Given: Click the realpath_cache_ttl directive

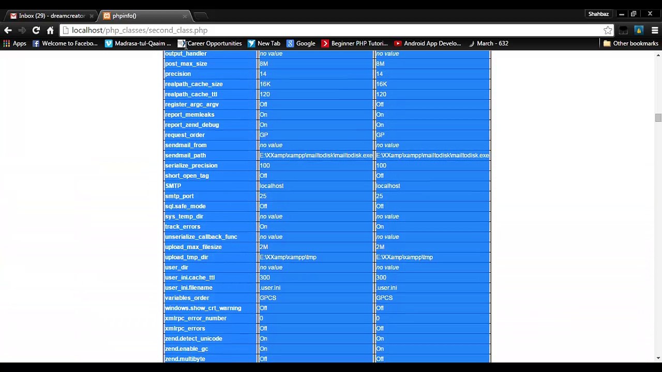Looking at the screenshot, I should (x=191, y=95).
